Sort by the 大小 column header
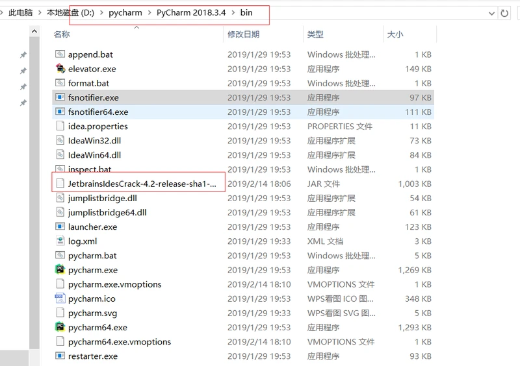The height and width of the screenshot is (366, 520). coord(395,34)
